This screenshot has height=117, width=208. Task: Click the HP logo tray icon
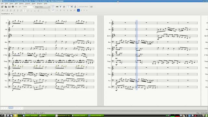tap(189, 116)
